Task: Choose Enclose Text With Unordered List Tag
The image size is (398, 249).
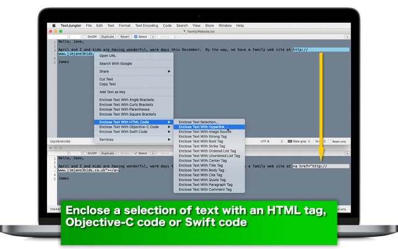Action: tap(209, 155)
